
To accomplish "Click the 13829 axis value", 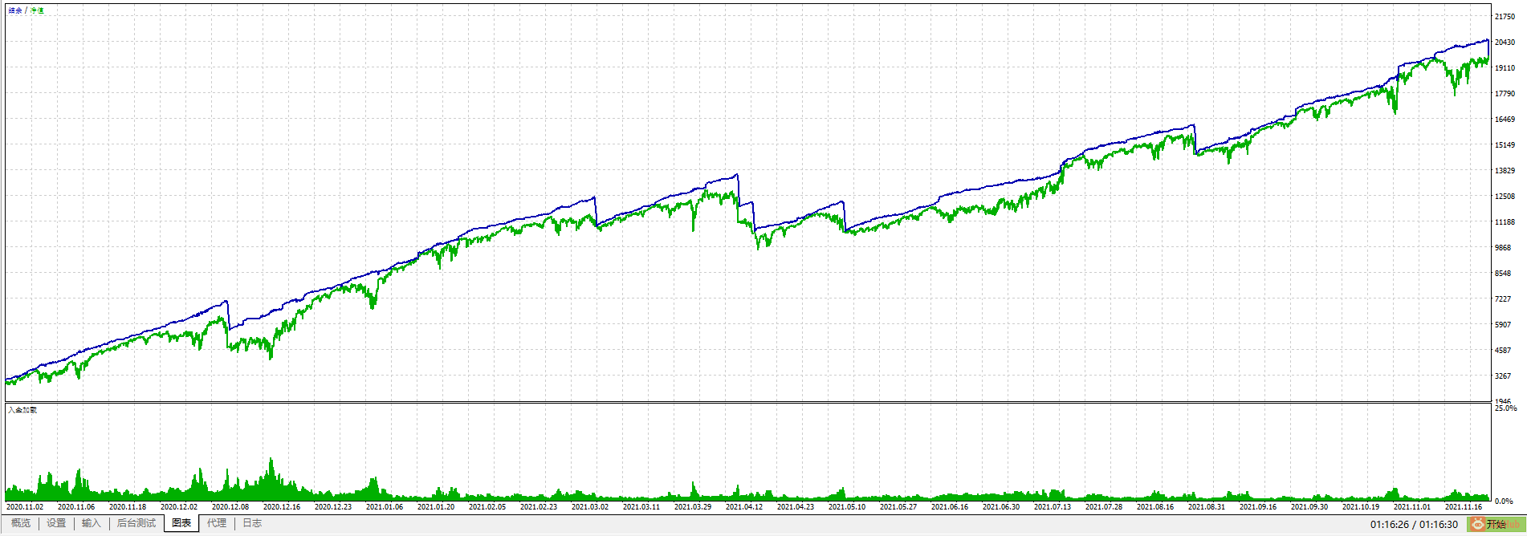I will (x=1505, y=170).
